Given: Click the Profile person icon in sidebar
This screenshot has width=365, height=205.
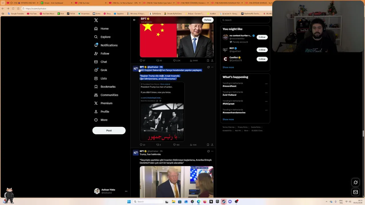Looking at the screenshot, I should pyautogui.click(x=96, y=112).
